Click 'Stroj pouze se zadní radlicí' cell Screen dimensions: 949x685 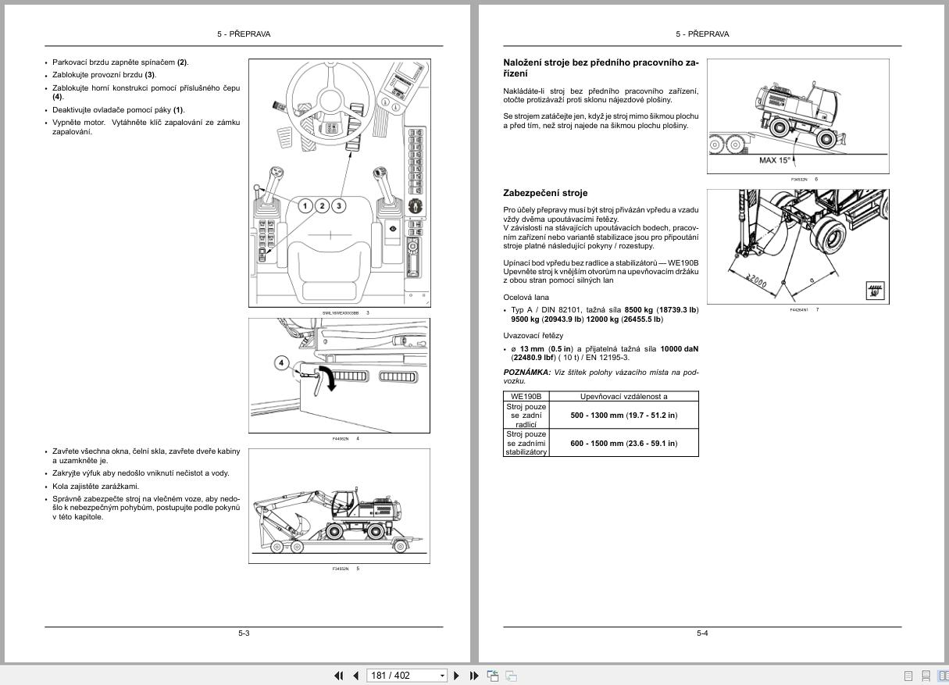[526, 416]
